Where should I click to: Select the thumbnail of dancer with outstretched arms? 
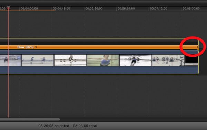coord(103,60)
